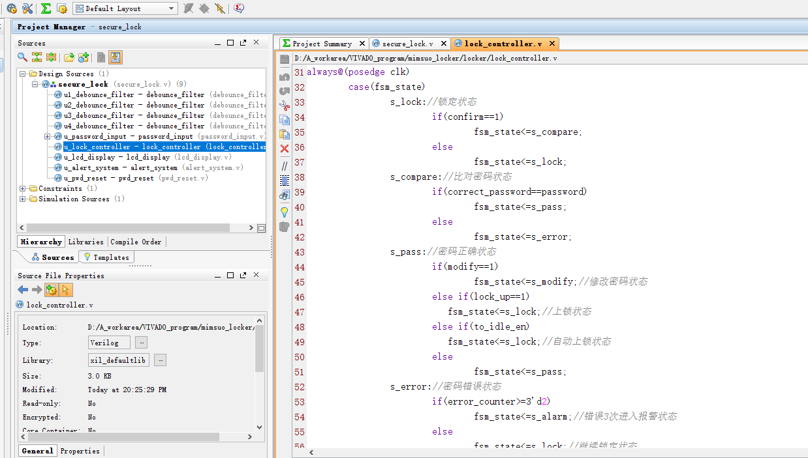Viewport: 808px width, 458px height.
Task: Expand all sources in the tree
Action: point(51,57)
